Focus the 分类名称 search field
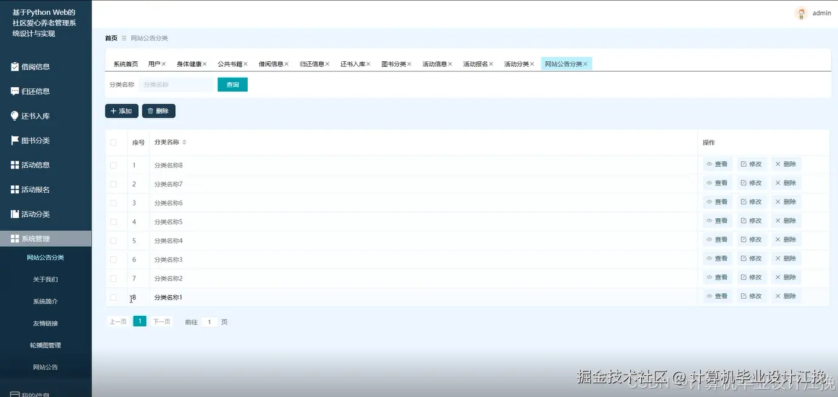 176,85
